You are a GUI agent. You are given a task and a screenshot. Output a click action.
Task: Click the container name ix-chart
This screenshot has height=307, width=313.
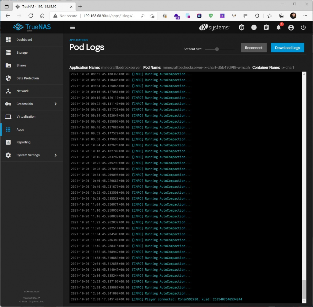288,68
